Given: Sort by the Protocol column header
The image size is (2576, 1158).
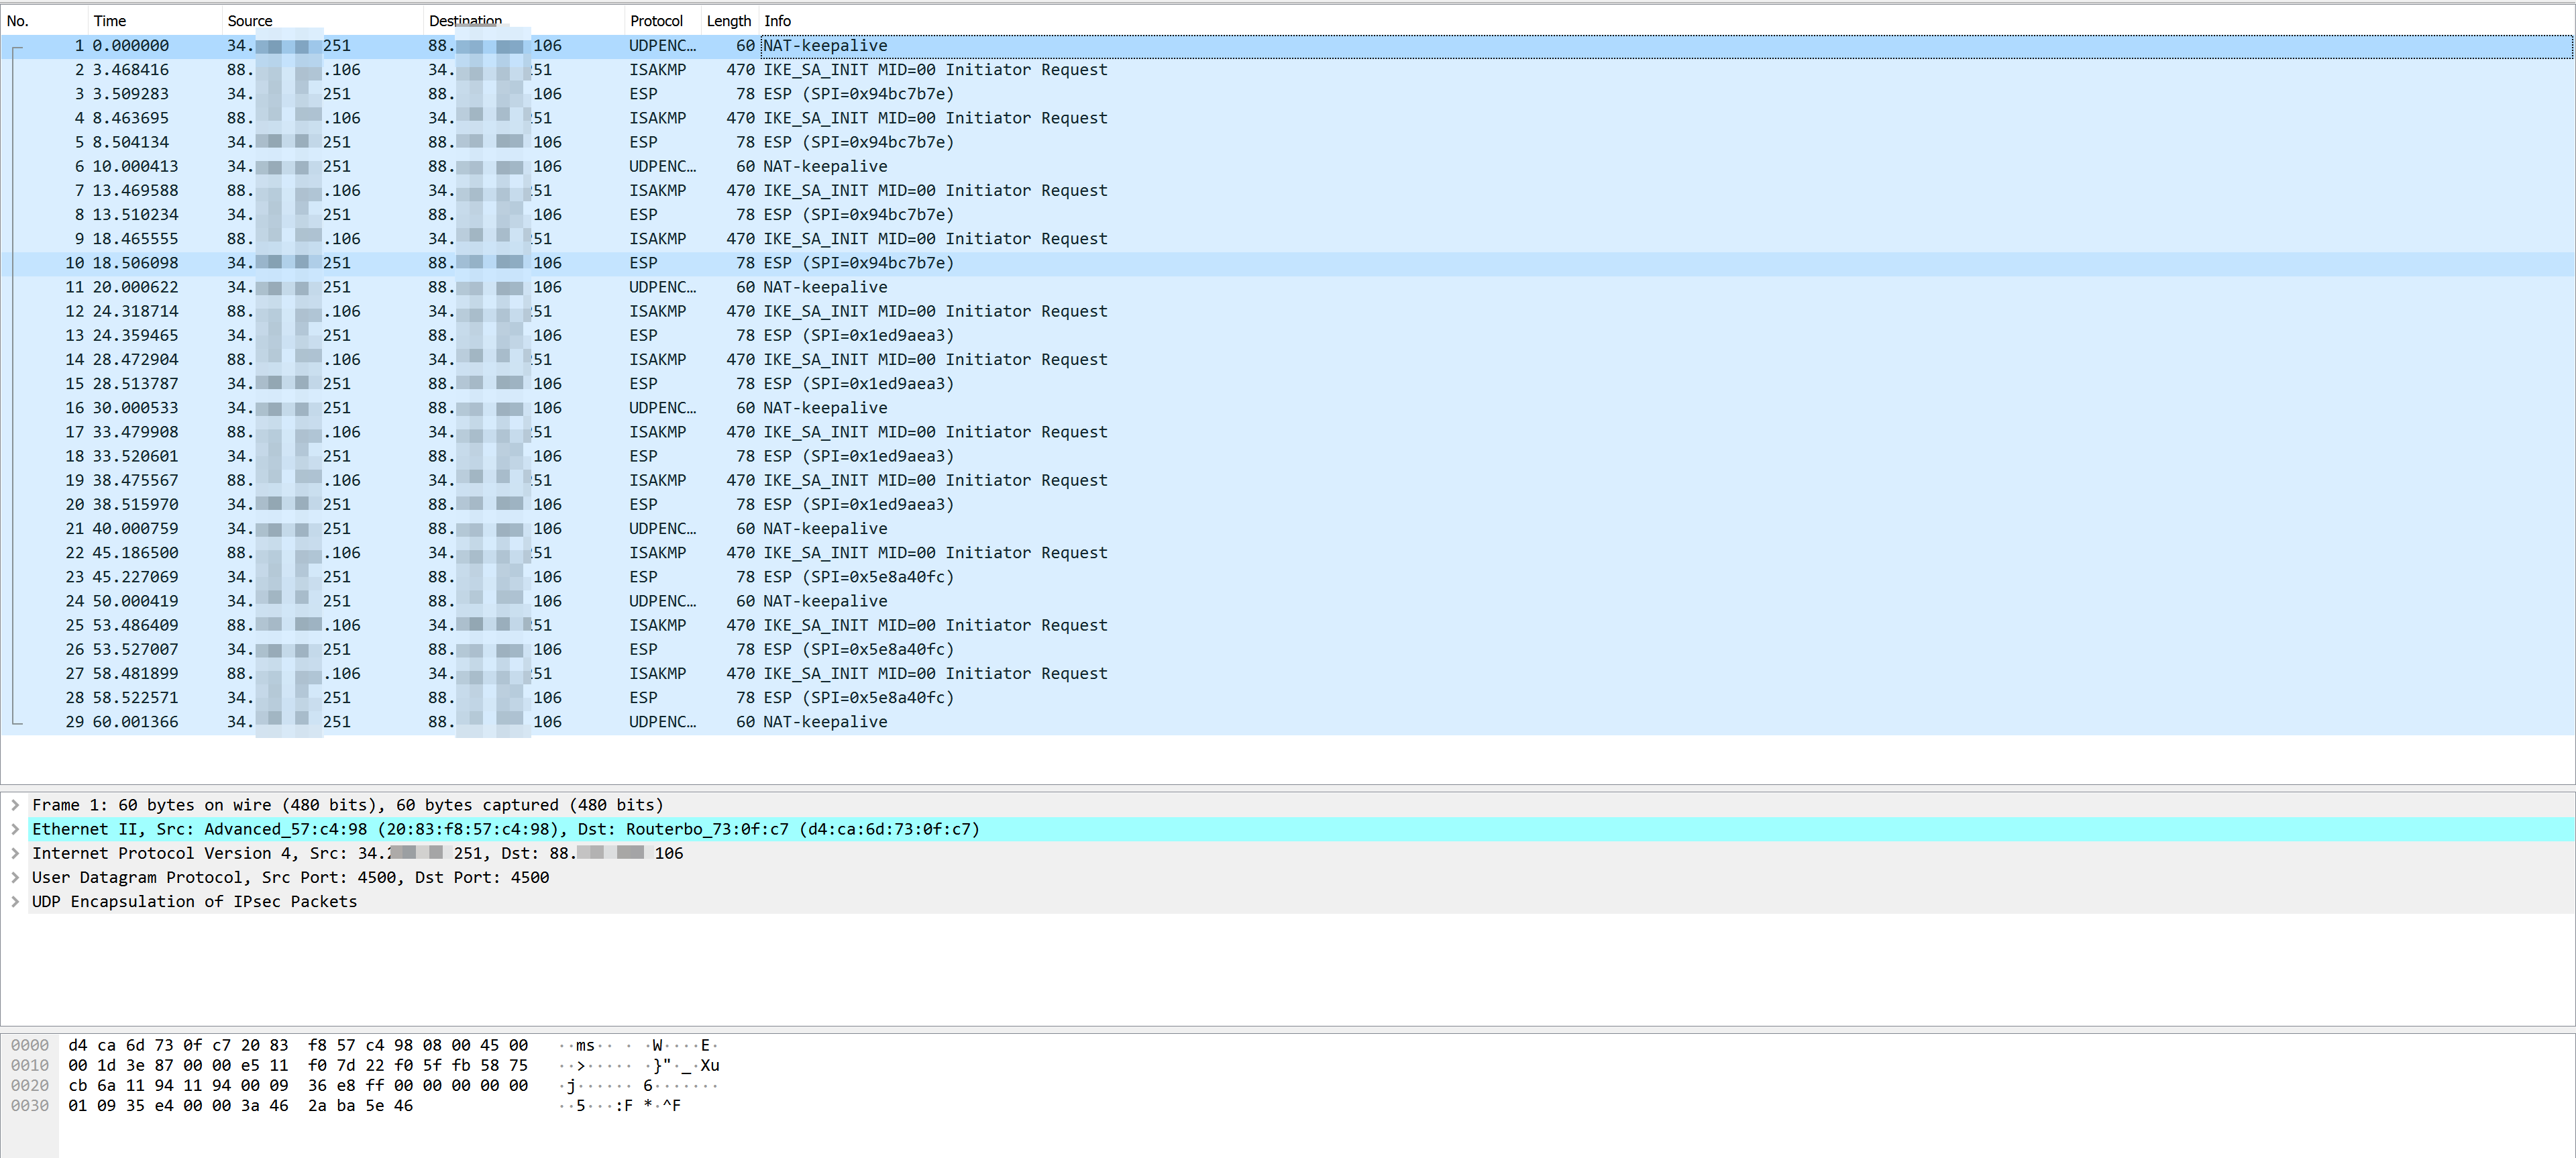Looking at the screenshot, I should point(658,20).
